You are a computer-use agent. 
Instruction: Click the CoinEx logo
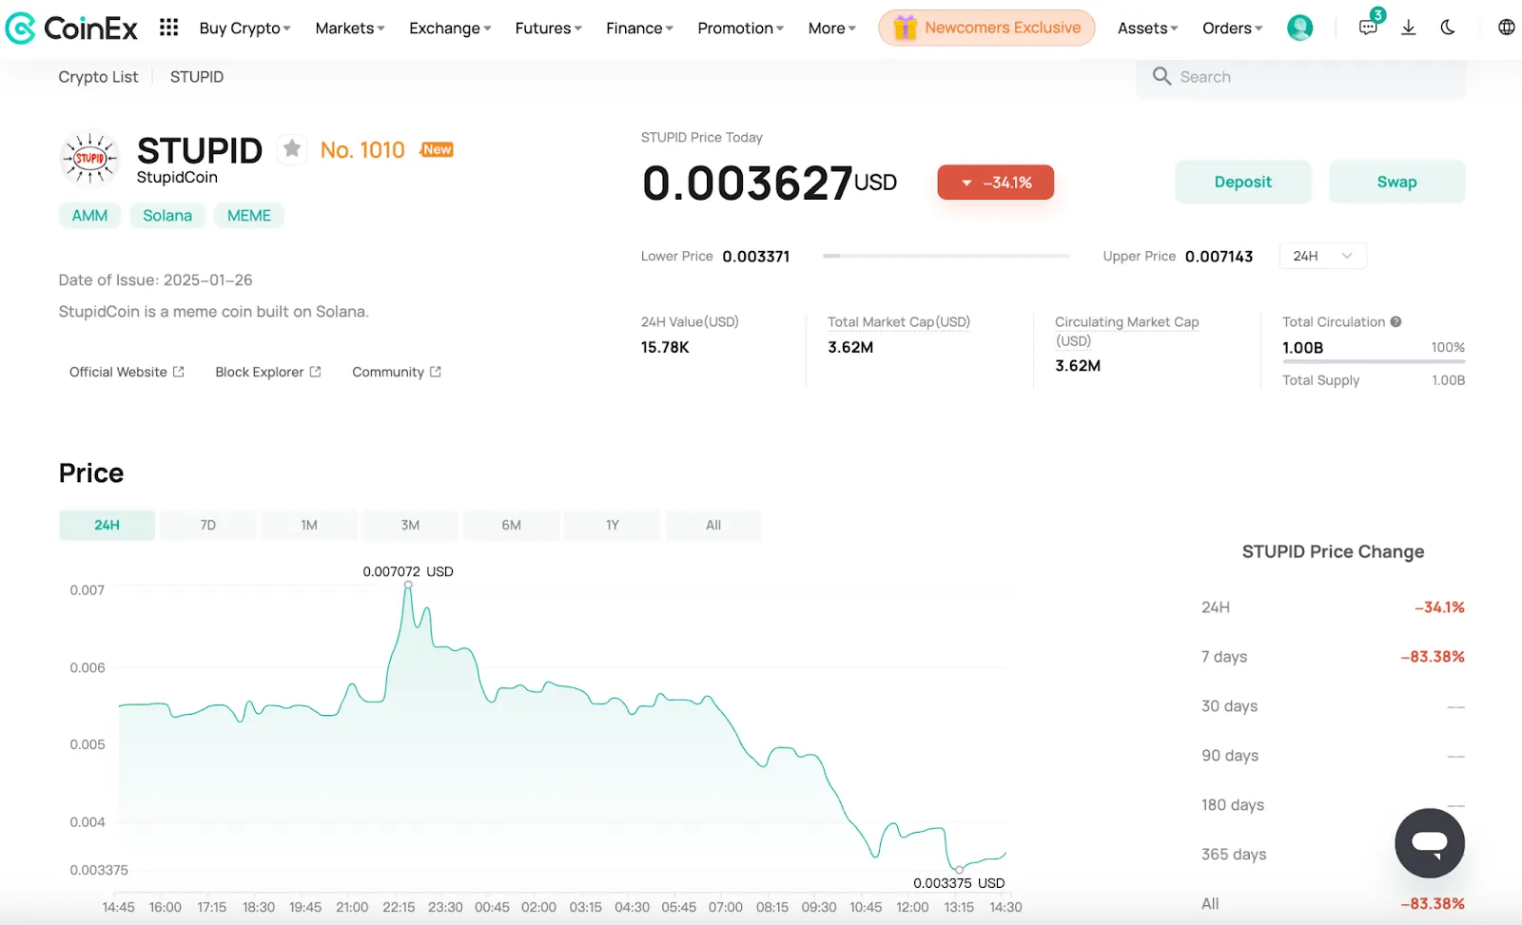click(71, 29)
